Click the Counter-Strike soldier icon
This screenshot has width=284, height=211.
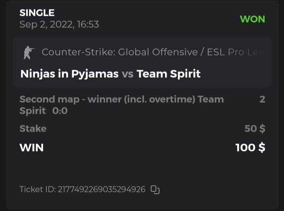pos(29,52)
